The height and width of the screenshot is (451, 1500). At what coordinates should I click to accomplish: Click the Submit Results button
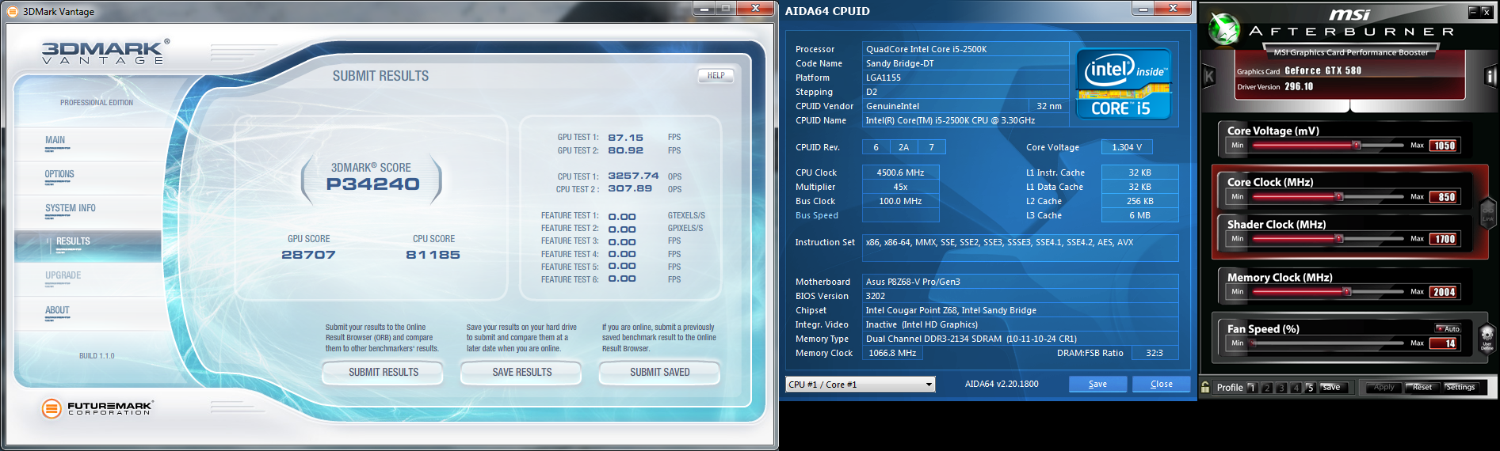(383, 372)
